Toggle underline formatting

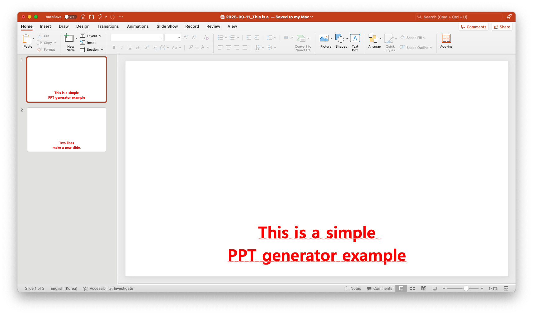pyautogui.click(x=130, y=47)
